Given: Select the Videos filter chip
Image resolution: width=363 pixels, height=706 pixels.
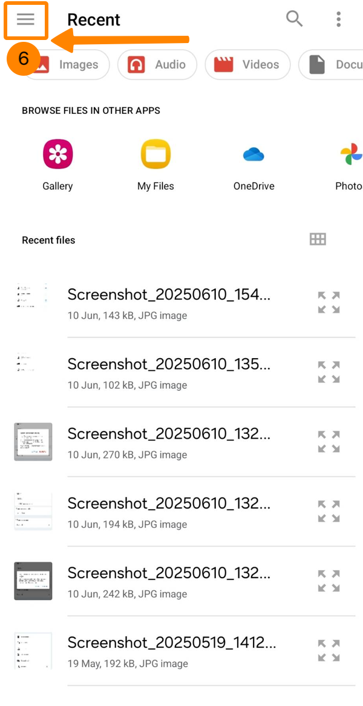Looking at the screenshot, I should tap(247, 65).
